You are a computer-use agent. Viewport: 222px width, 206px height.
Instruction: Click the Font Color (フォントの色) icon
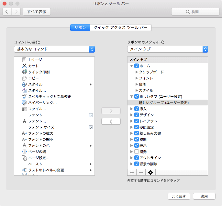tap(24, 145)
